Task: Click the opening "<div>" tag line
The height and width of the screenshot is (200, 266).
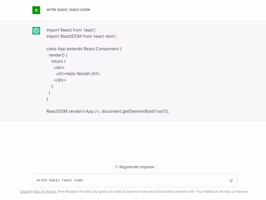Action: (x=59, y=68)
